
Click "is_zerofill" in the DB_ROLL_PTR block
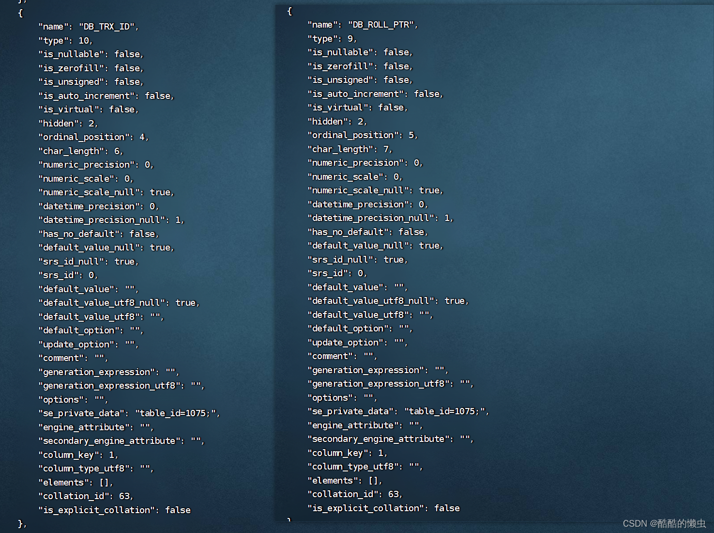click(360, 66)
